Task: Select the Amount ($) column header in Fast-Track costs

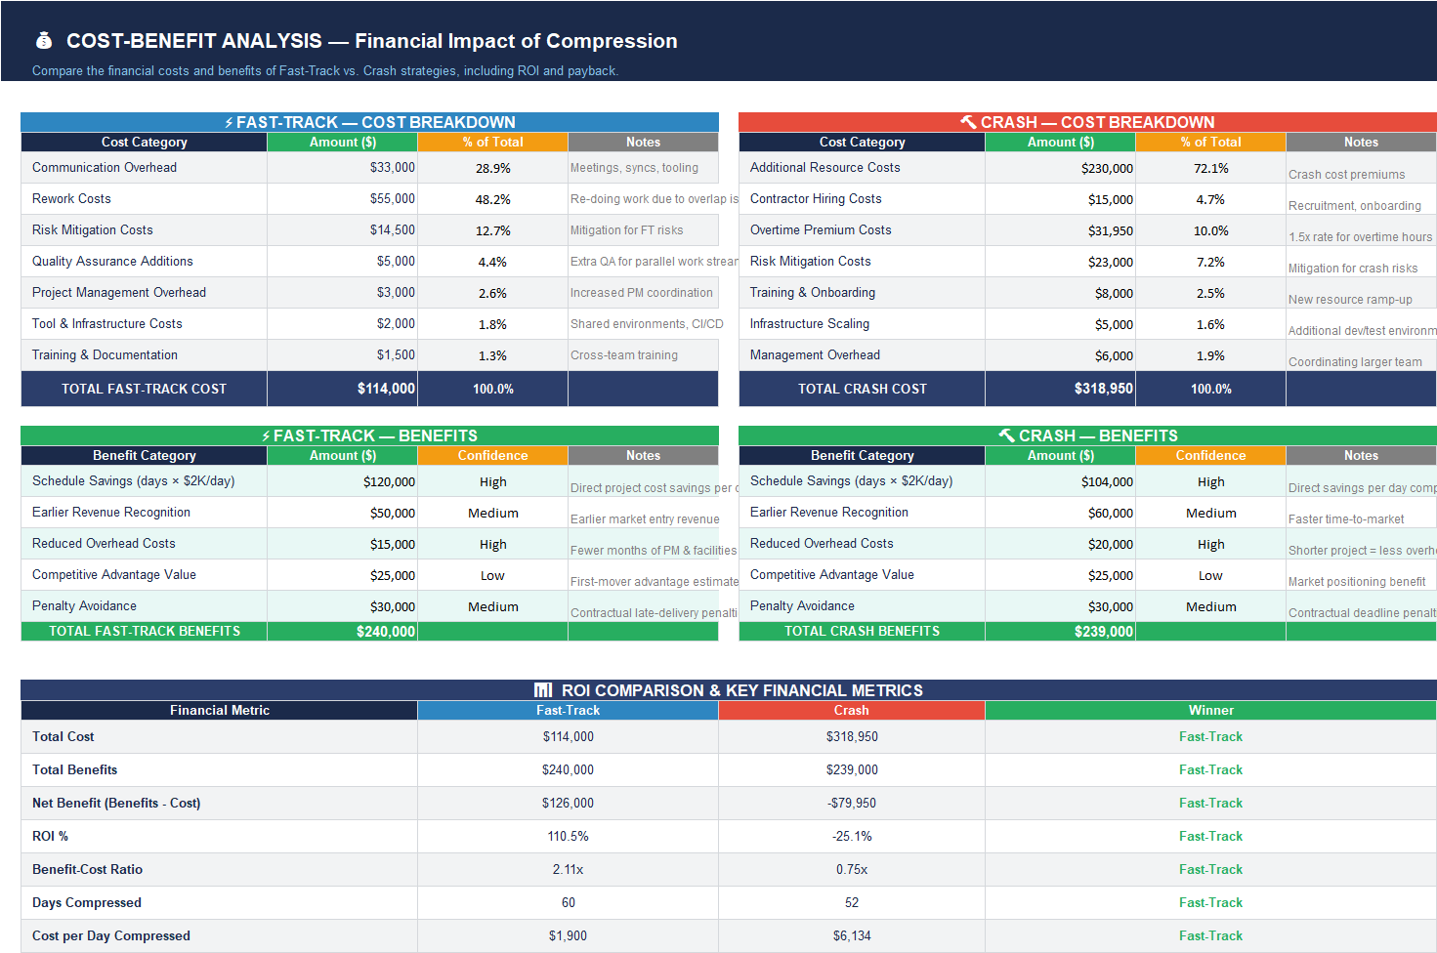Action: pos(342,142)
